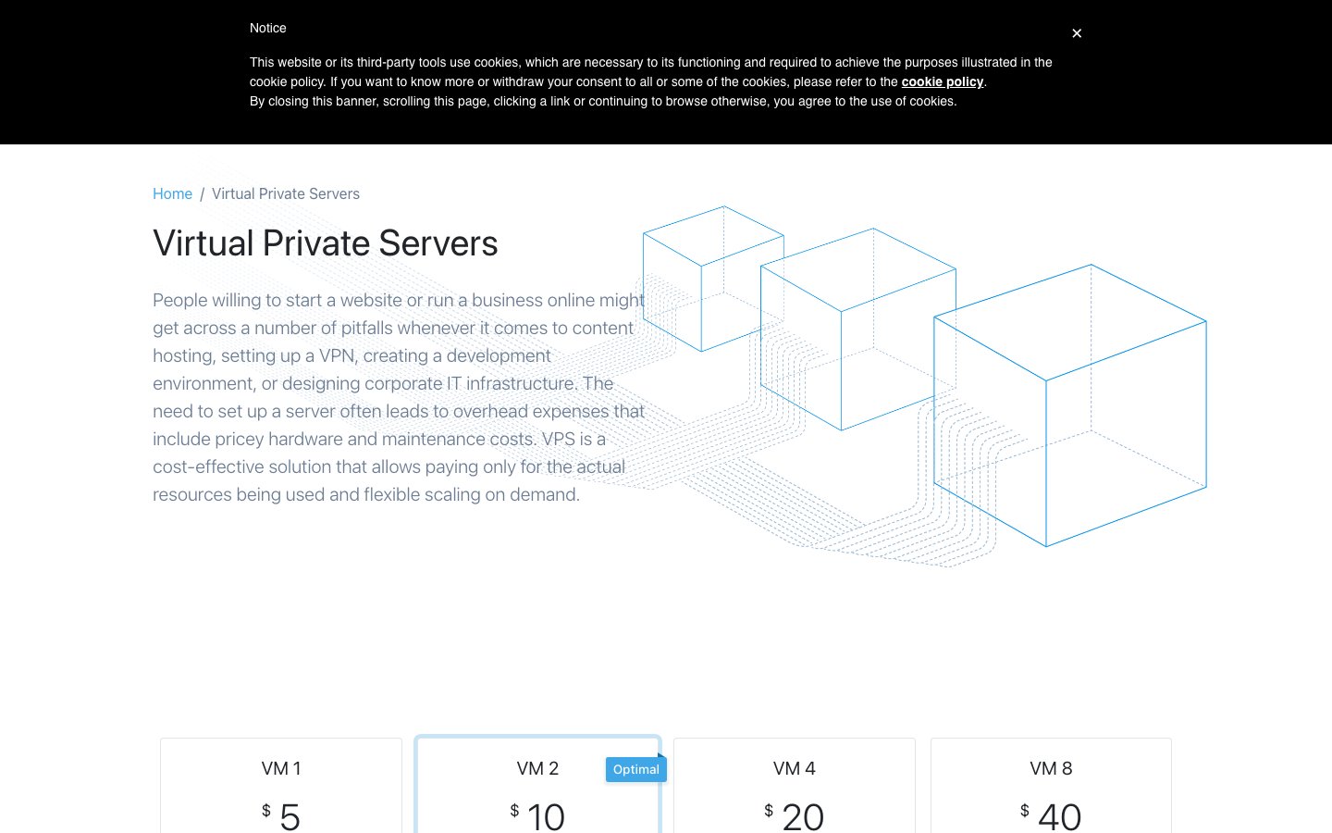Image resolution: width=1332 pixels, height=833 pixels.
Task: Click the Notice title in cookie banner
Action: click(x=268, y=28)
